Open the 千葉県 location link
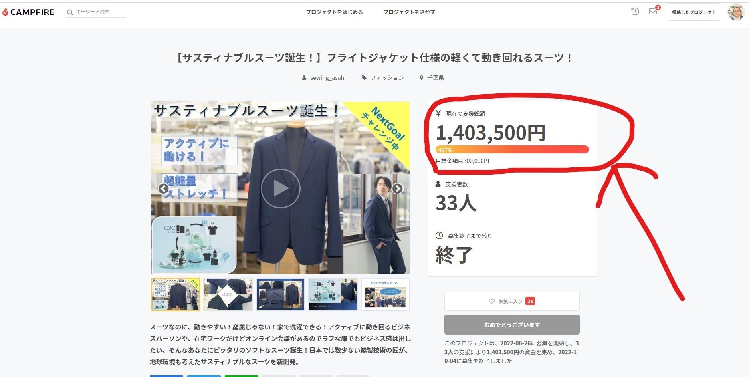This screenshot has height=377, width=749. point(435,78)
